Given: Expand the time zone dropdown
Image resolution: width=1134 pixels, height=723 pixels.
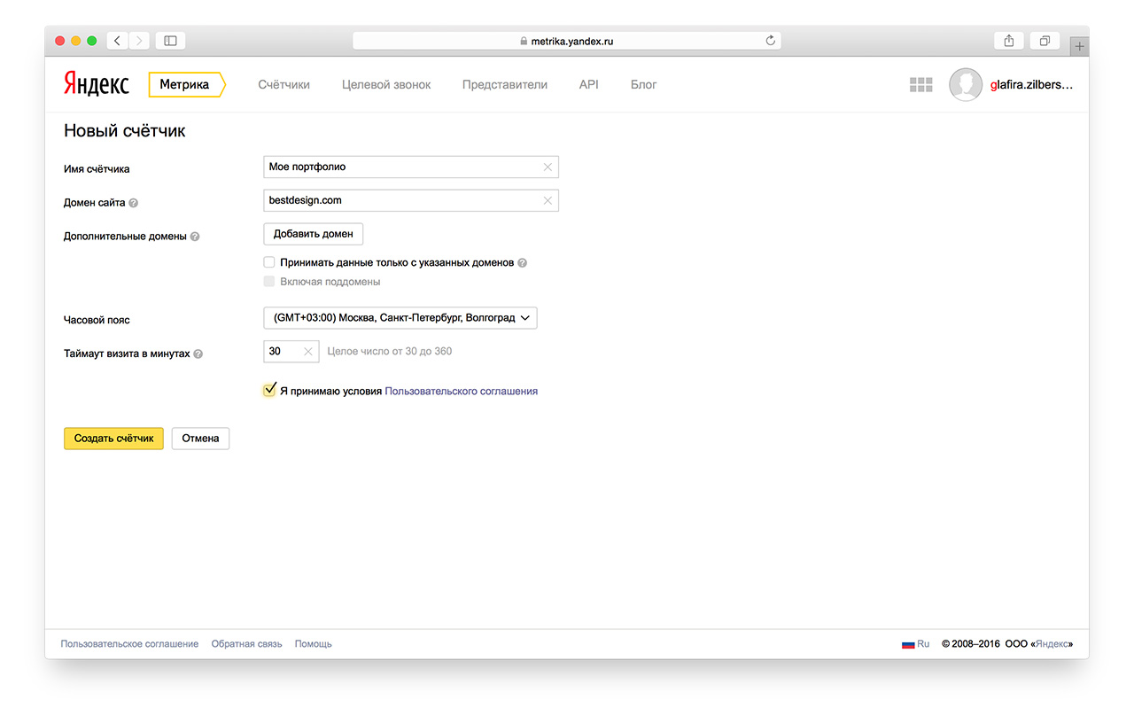Looking at the screenshot, I should 400,318.
